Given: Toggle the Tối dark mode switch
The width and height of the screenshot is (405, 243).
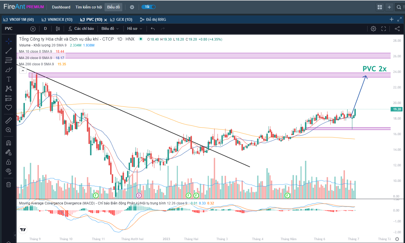Looking at the screenshot, I should 149,7.
